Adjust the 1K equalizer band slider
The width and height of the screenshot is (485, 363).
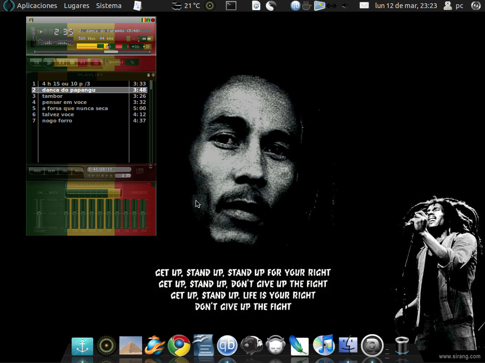(100, 214)
